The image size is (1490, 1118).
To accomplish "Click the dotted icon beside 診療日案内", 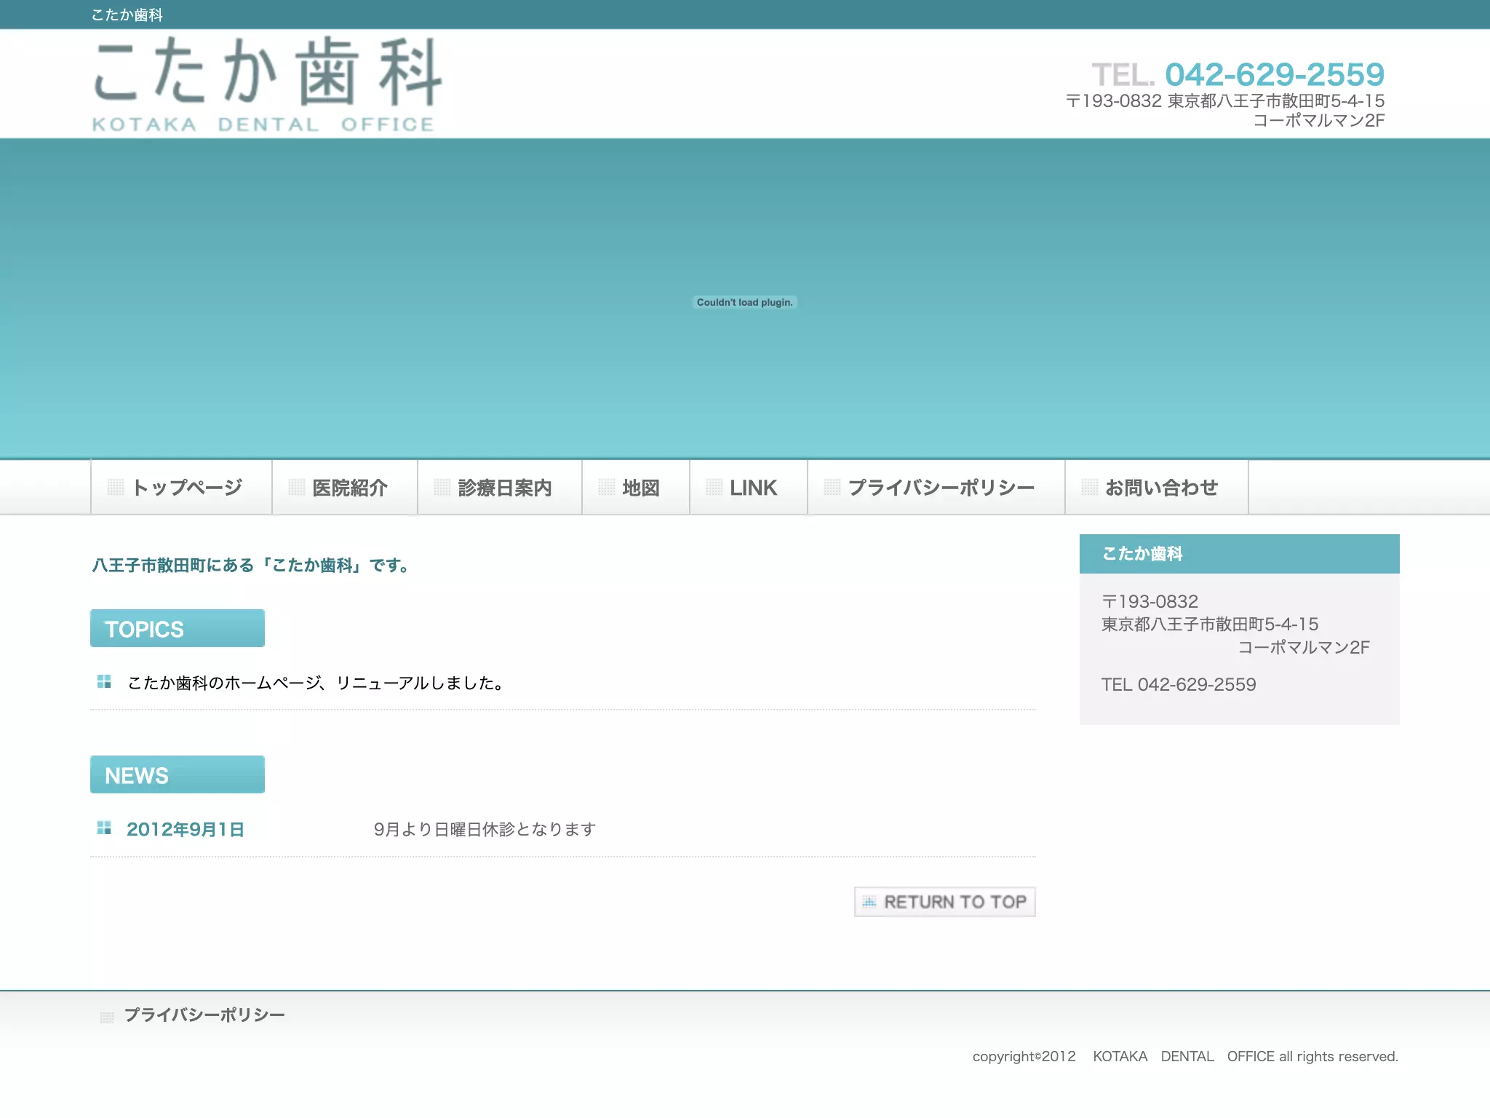I will coord(442,487).
